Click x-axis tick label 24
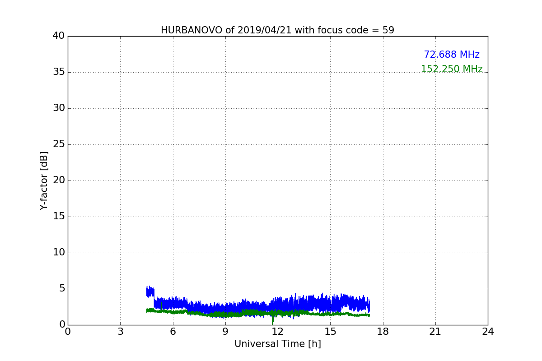This screenshot has height=361, width=542. [x=488, y=332]
